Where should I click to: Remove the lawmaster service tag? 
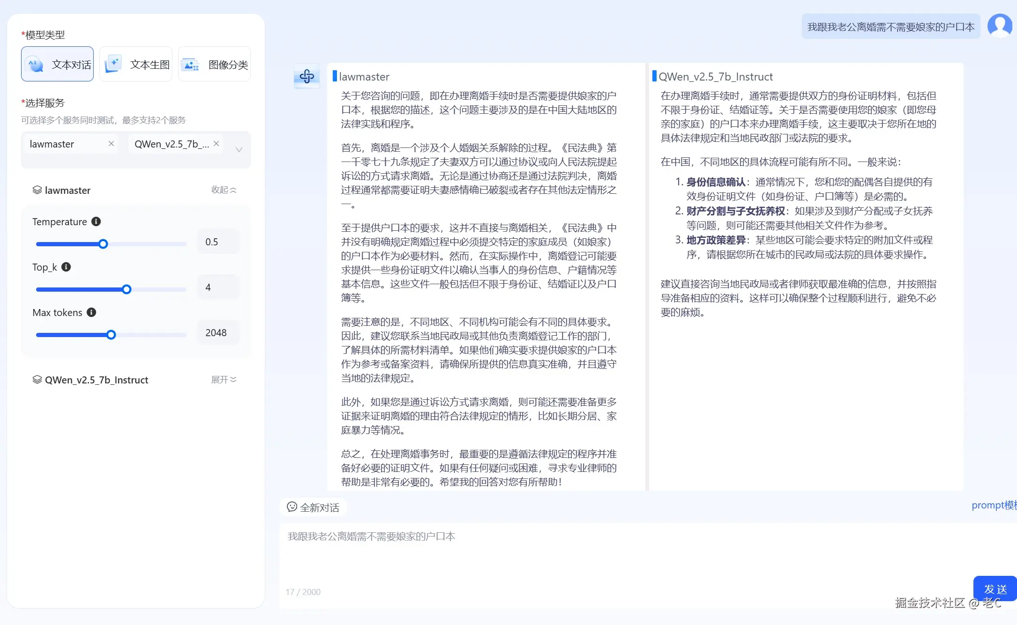111,144
